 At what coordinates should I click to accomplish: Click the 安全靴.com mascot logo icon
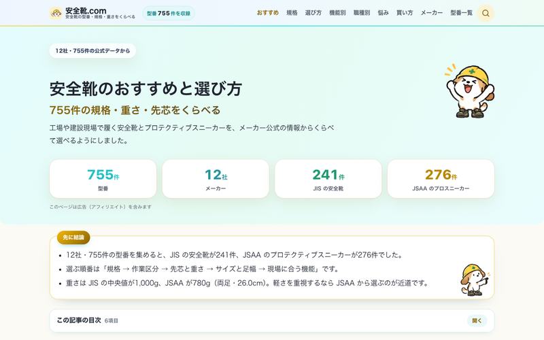(x=56, y=13)
